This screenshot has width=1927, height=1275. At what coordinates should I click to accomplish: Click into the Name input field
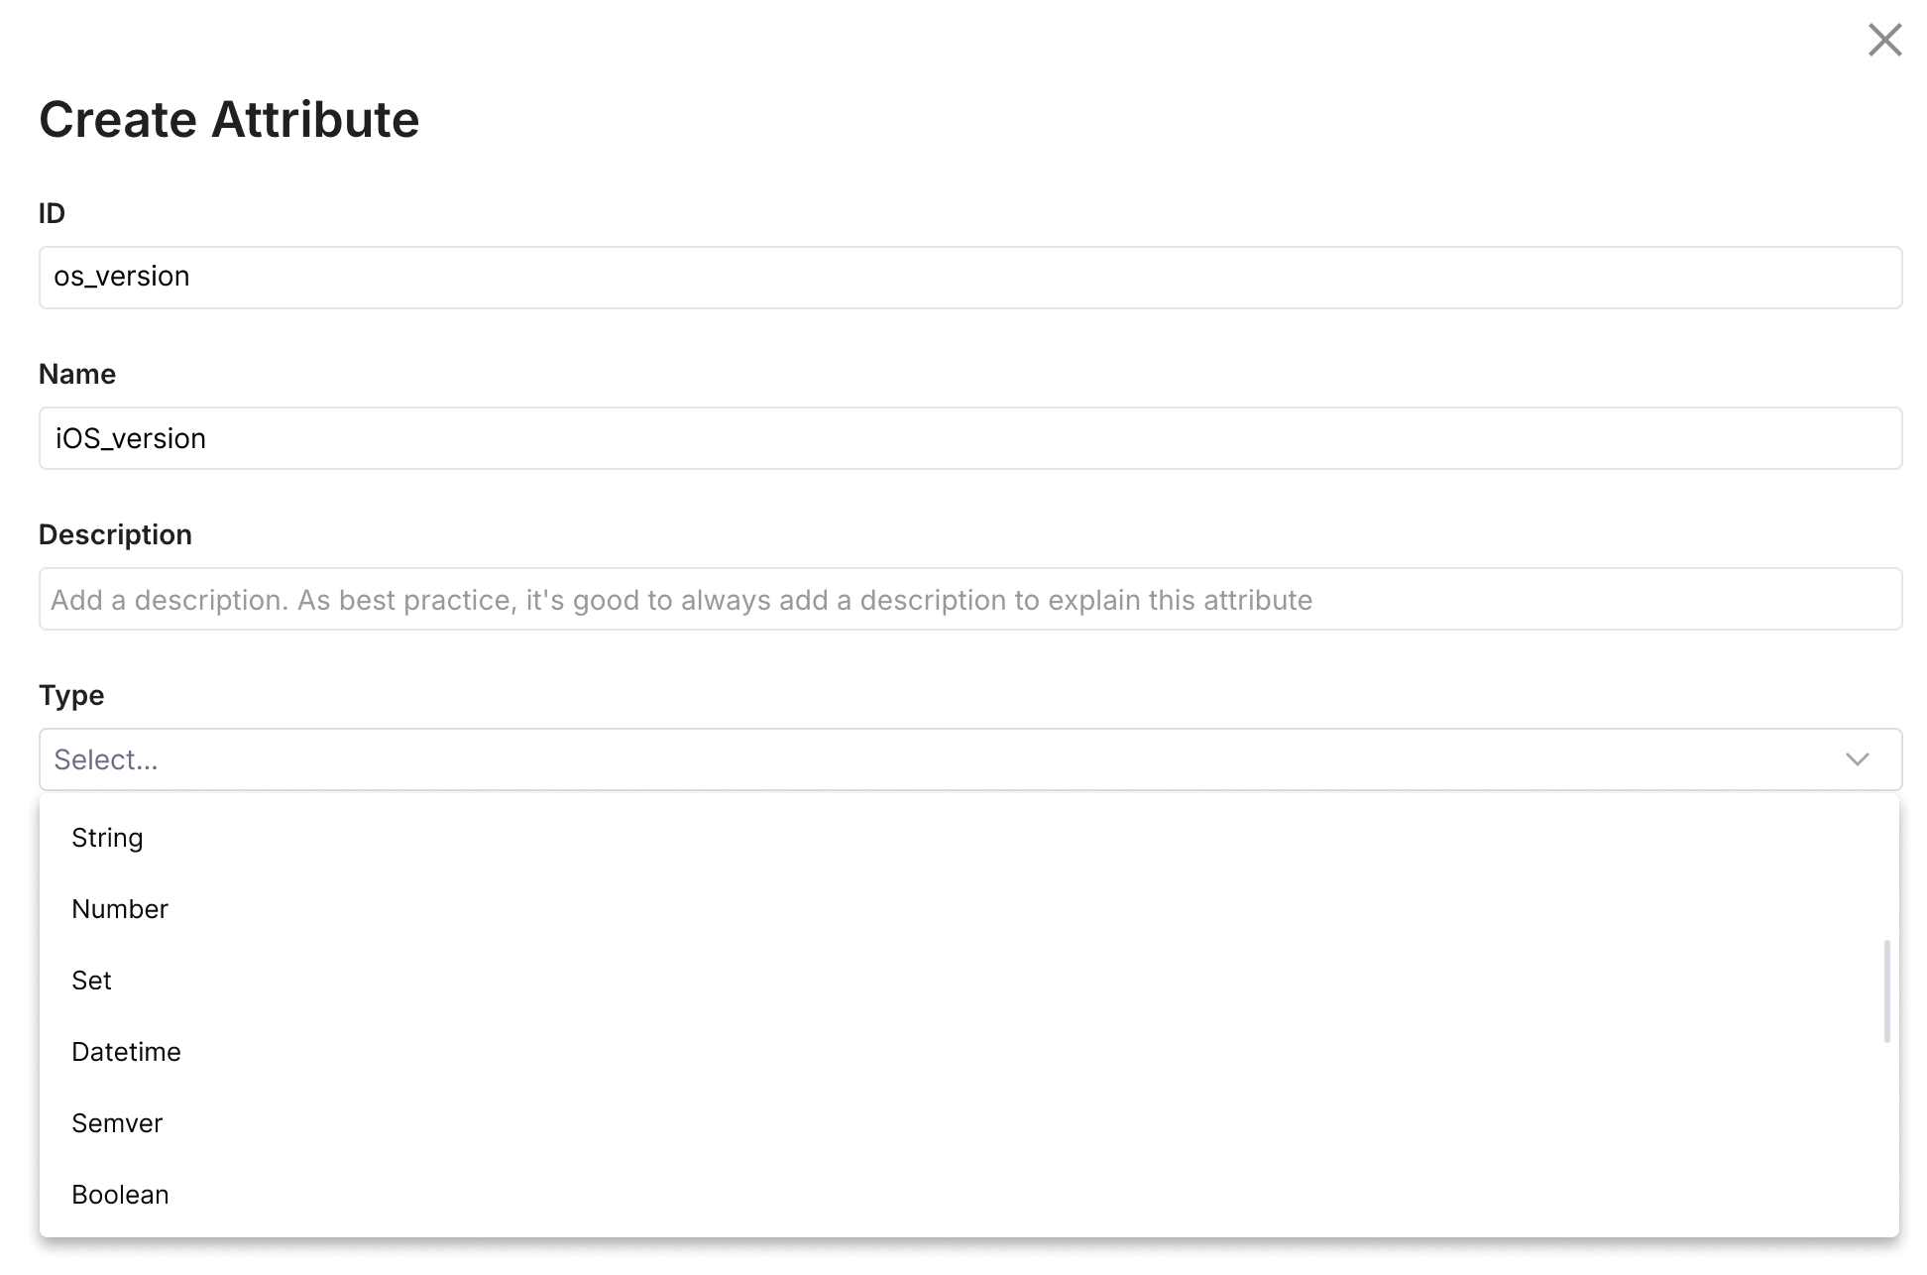click(x=969, y=438)
